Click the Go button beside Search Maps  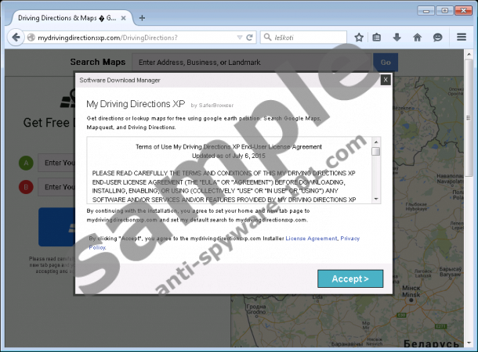click(385, 63)
